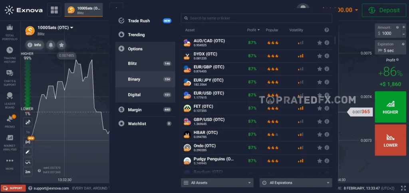
Task: Place a HIGHER trade
Action: [x=391, y=107]
